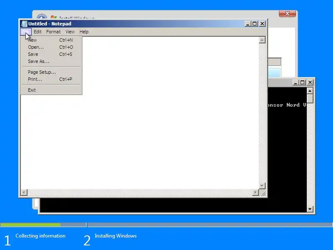The image size is (333, 250).
Task: Click Notepad vertical scrollbar down arrow
Action: (262, 185)
